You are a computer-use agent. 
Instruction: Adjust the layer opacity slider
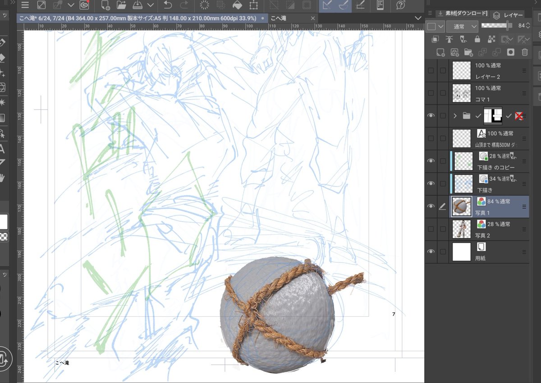[498, 26]
